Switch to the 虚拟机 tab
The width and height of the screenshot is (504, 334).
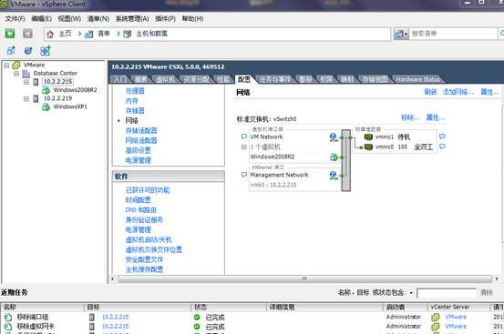[x=165, y=79]
